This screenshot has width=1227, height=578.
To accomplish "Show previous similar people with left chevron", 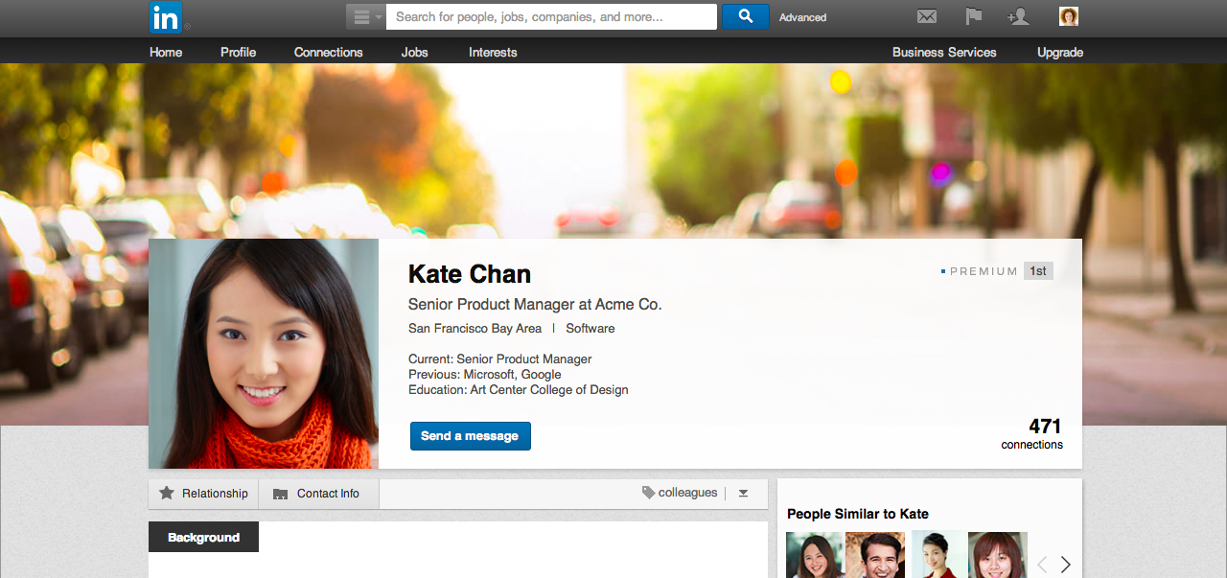I will point(1042,565).
